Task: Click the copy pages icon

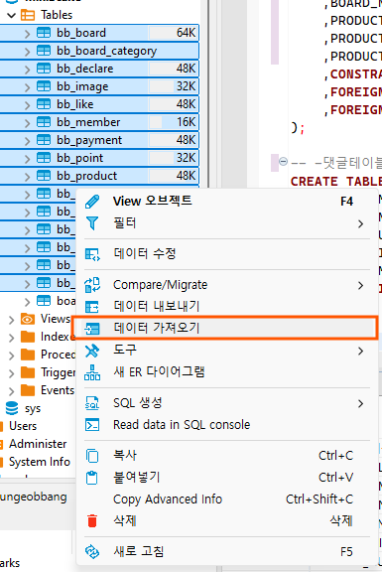Action: (x=92, y=455)
